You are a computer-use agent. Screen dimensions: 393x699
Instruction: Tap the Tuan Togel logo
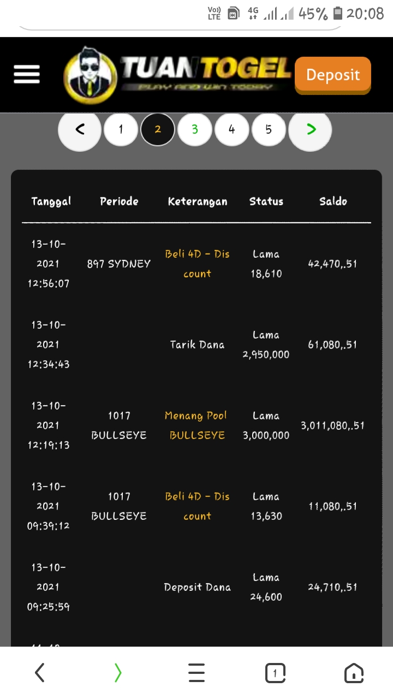pos(178,75)
